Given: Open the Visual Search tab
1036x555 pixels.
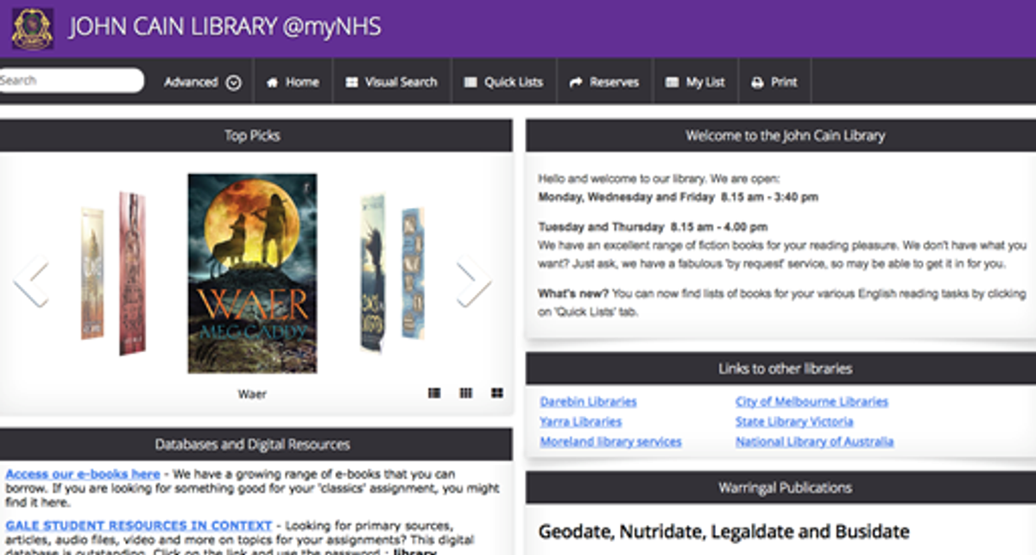Looking at the screenshot, I should tap(392, 82).
